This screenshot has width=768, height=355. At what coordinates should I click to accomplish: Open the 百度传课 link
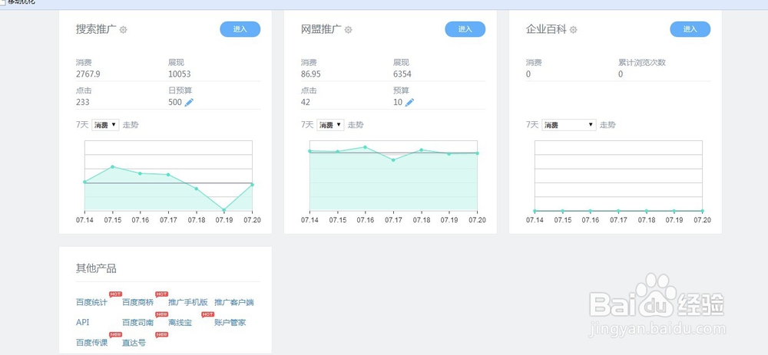pos(91,343)
